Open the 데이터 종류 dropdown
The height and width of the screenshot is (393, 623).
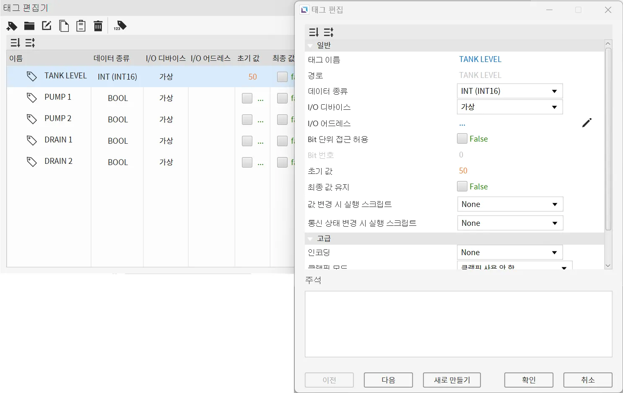coord(509,91)
